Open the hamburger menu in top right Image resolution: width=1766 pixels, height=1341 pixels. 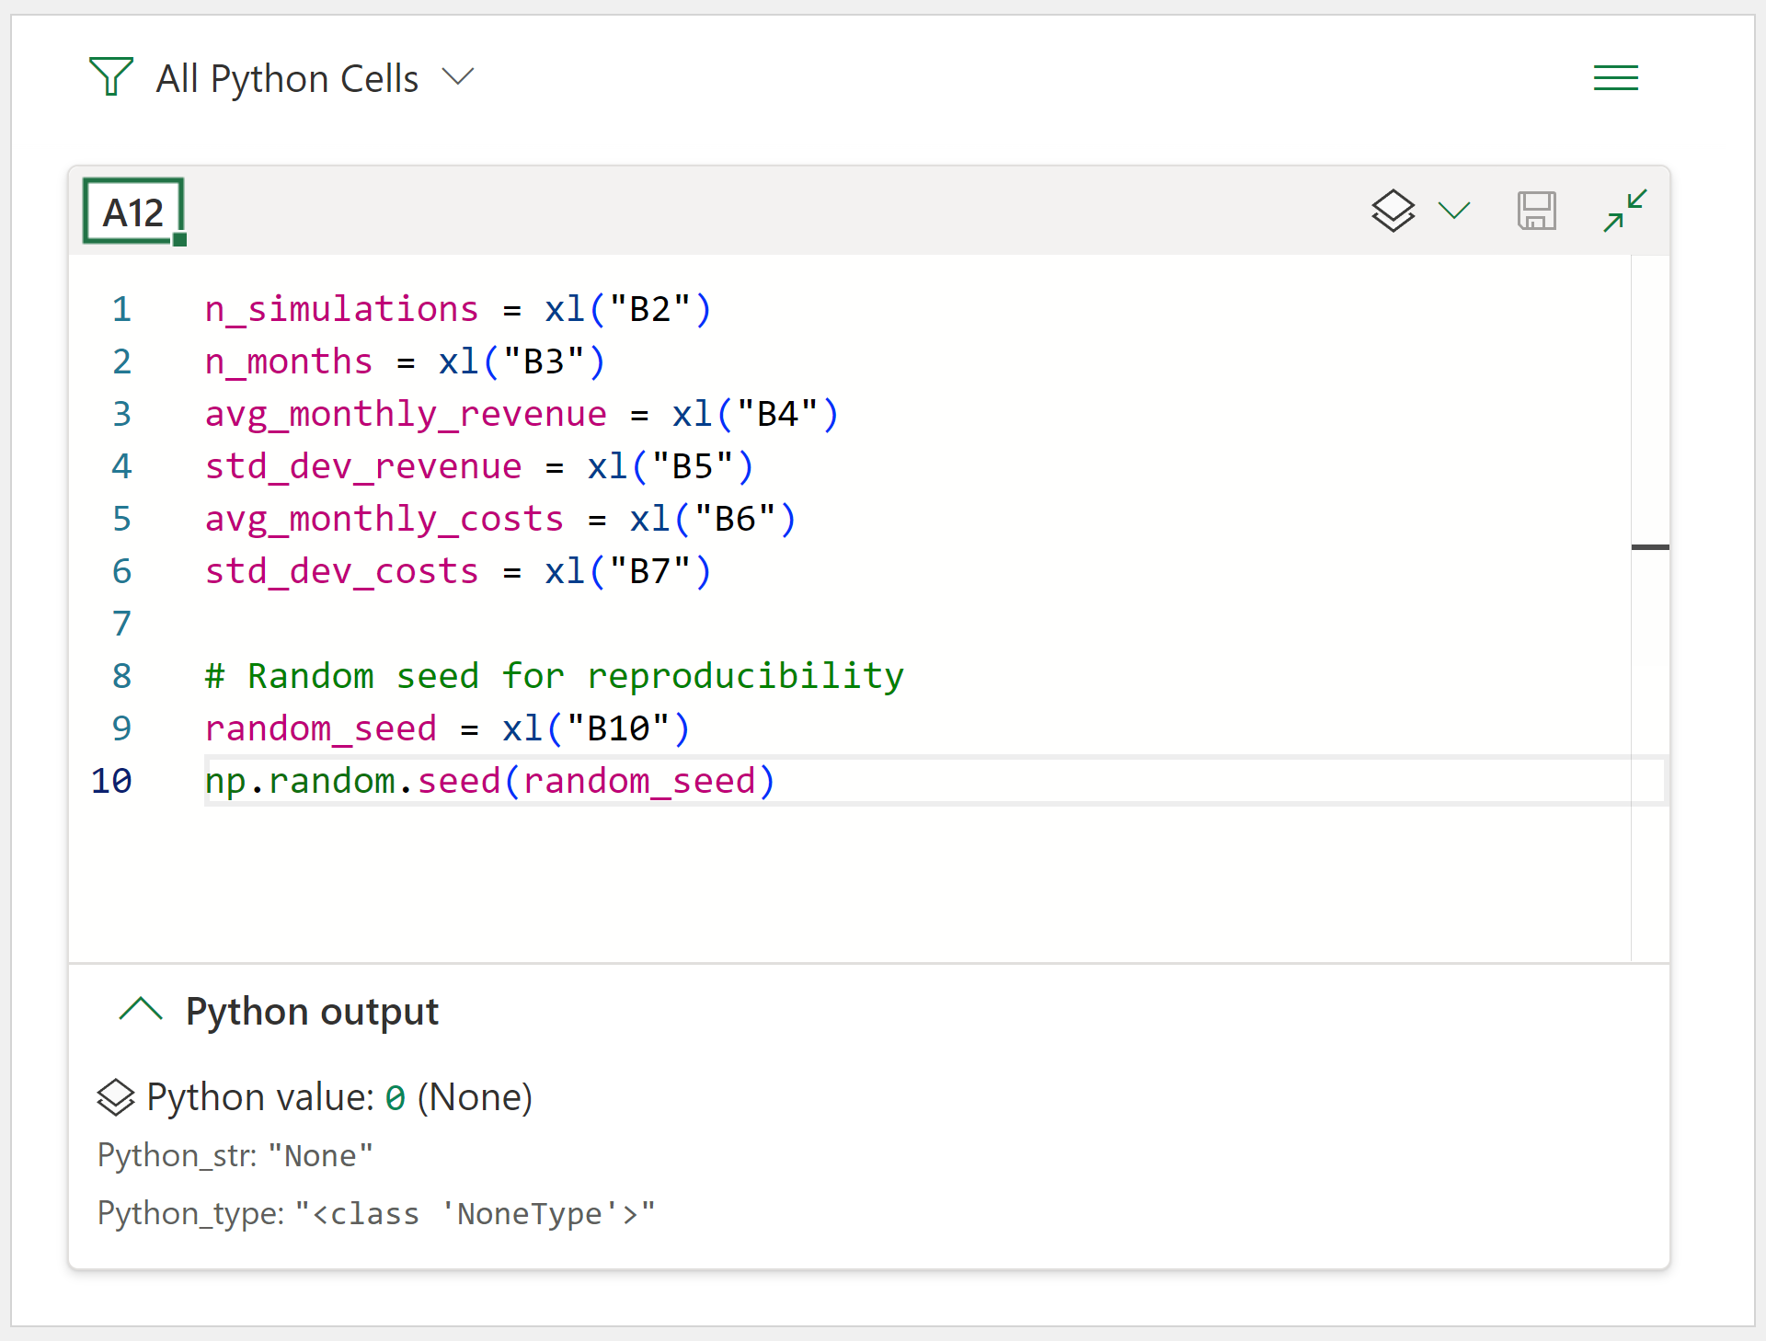click(1615, 78)
